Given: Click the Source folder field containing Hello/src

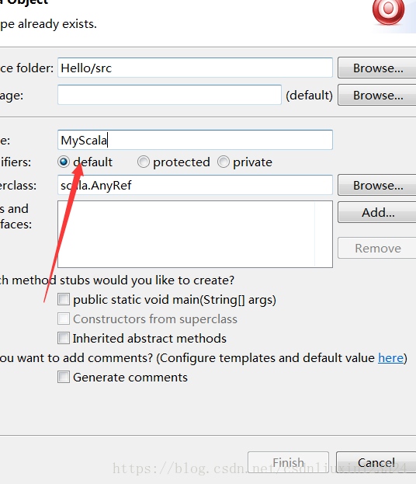Looking at the screenshot, I should click(195, 68).
